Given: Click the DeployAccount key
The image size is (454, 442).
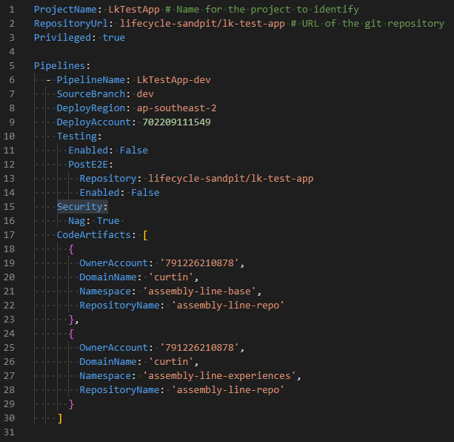Looking at the screenshot, I should pyautogui.click(x=94, y=122).
